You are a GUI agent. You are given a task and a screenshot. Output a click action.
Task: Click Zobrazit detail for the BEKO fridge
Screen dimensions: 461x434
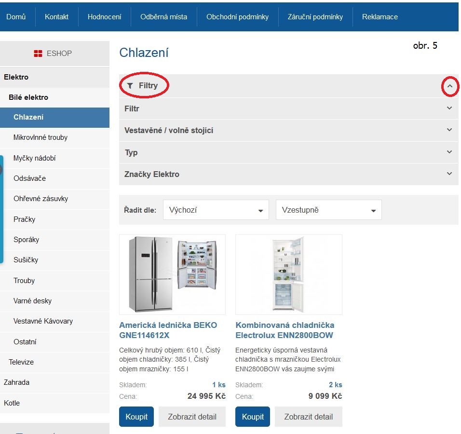click(x=192, y=417)
